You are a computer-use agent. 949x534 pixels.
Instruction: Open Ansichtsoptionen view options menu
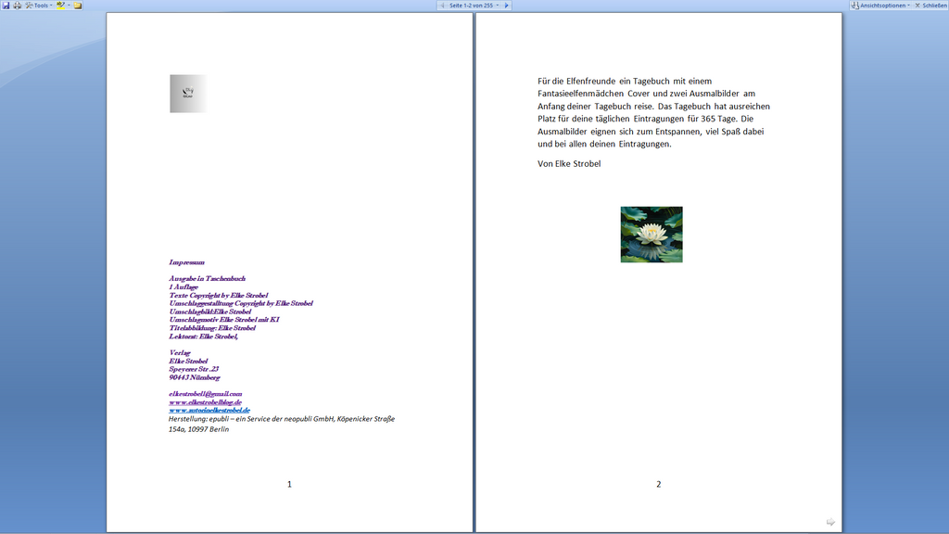click(880, 5)
